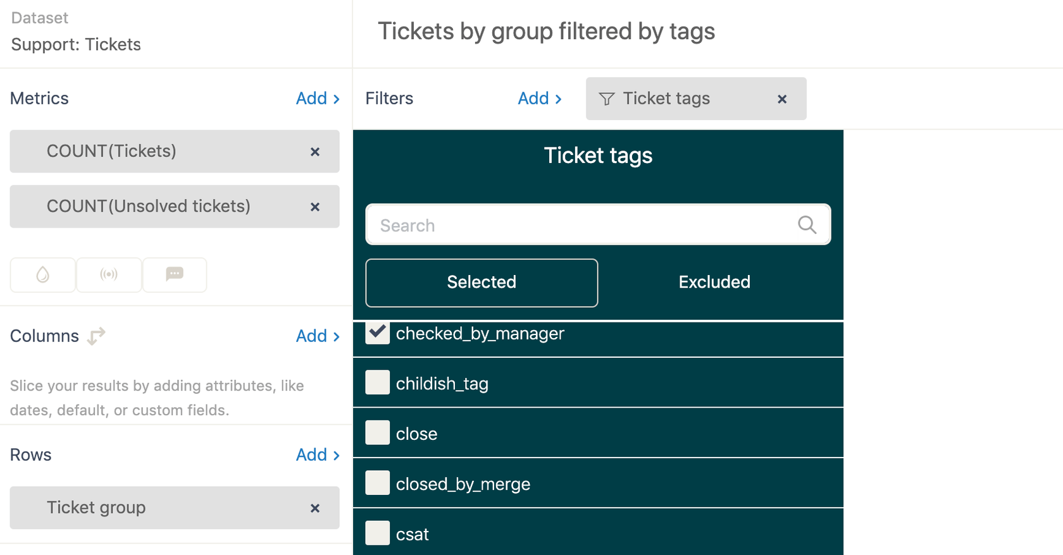Click the magnifier icon in the tag search
The width and height of the screenshot is (1063, 555).
(807, 224)
